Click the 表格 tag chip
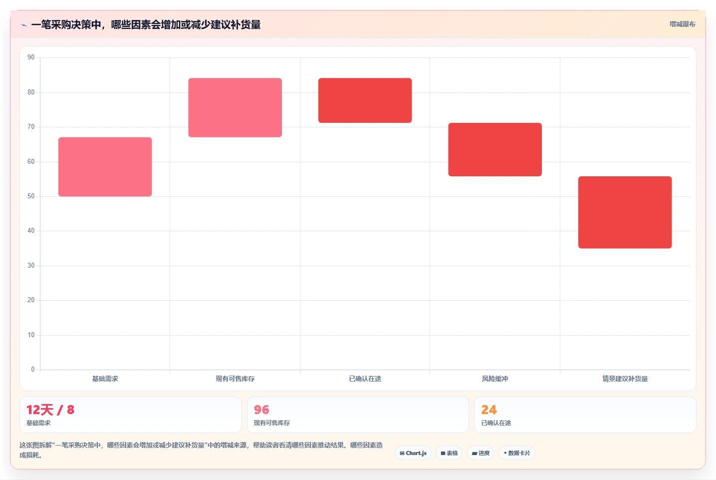 click(x=449, y=453)
